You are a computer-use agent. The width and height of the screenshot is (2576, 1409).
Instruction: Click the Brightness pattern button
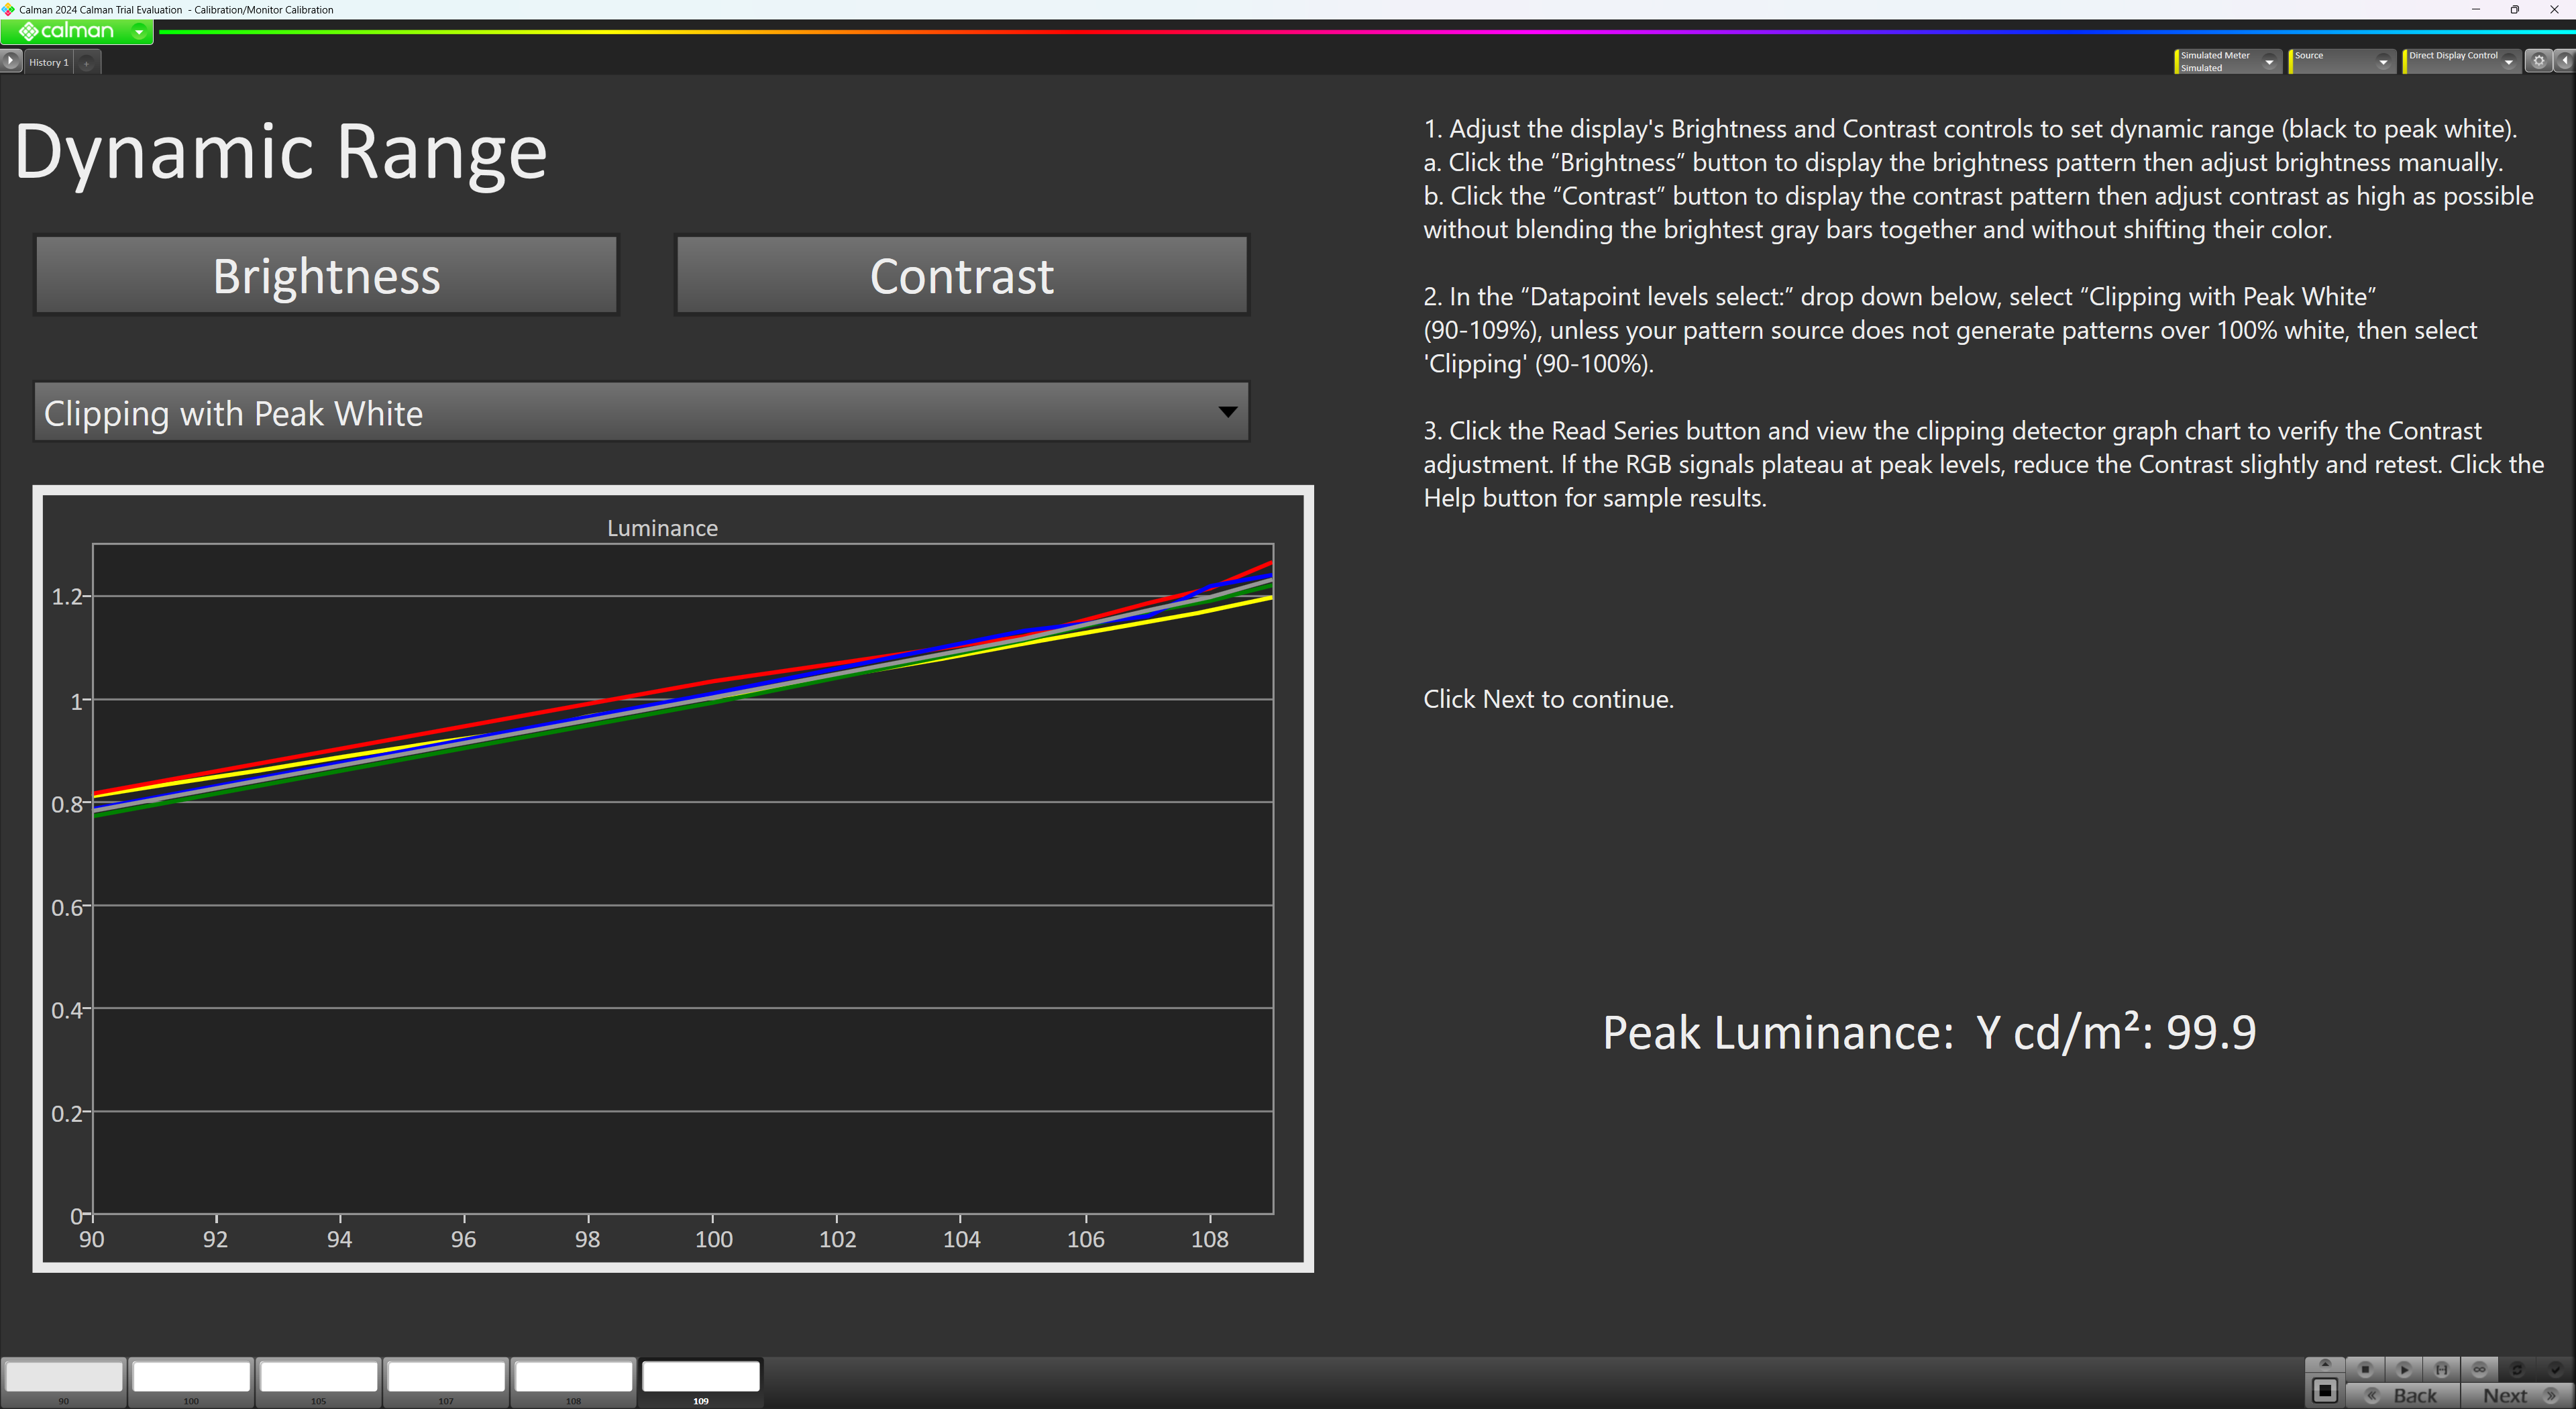(x=326, y=275)
